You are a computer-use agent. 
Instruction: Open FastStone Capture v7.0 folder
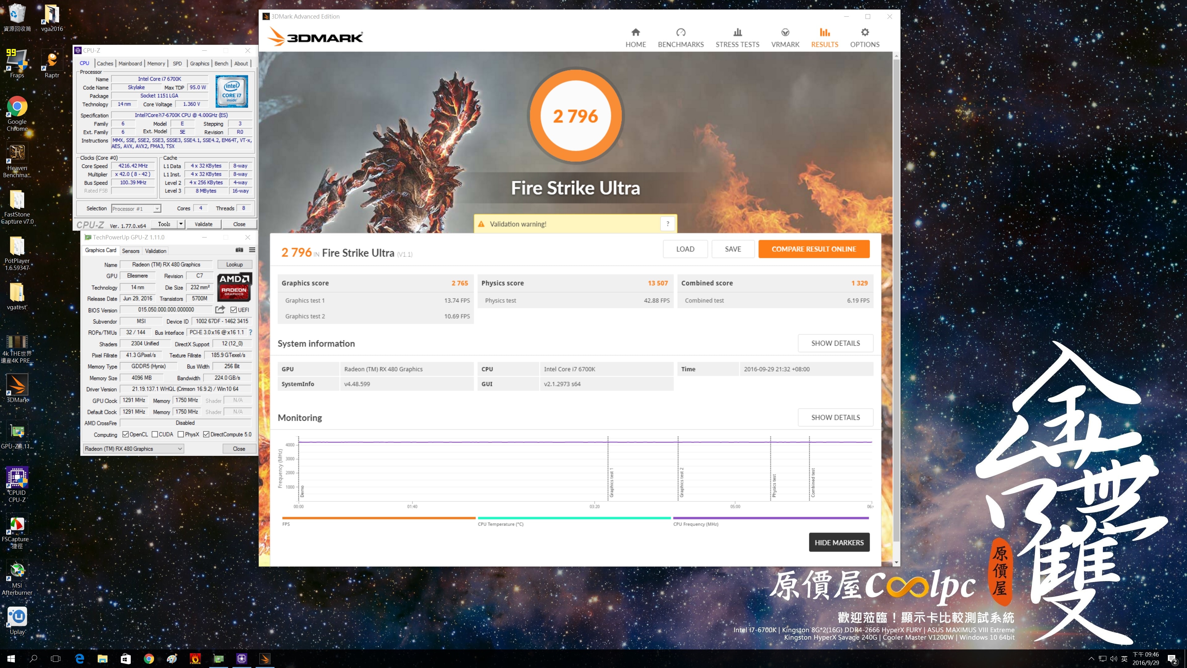click(17, 207)
